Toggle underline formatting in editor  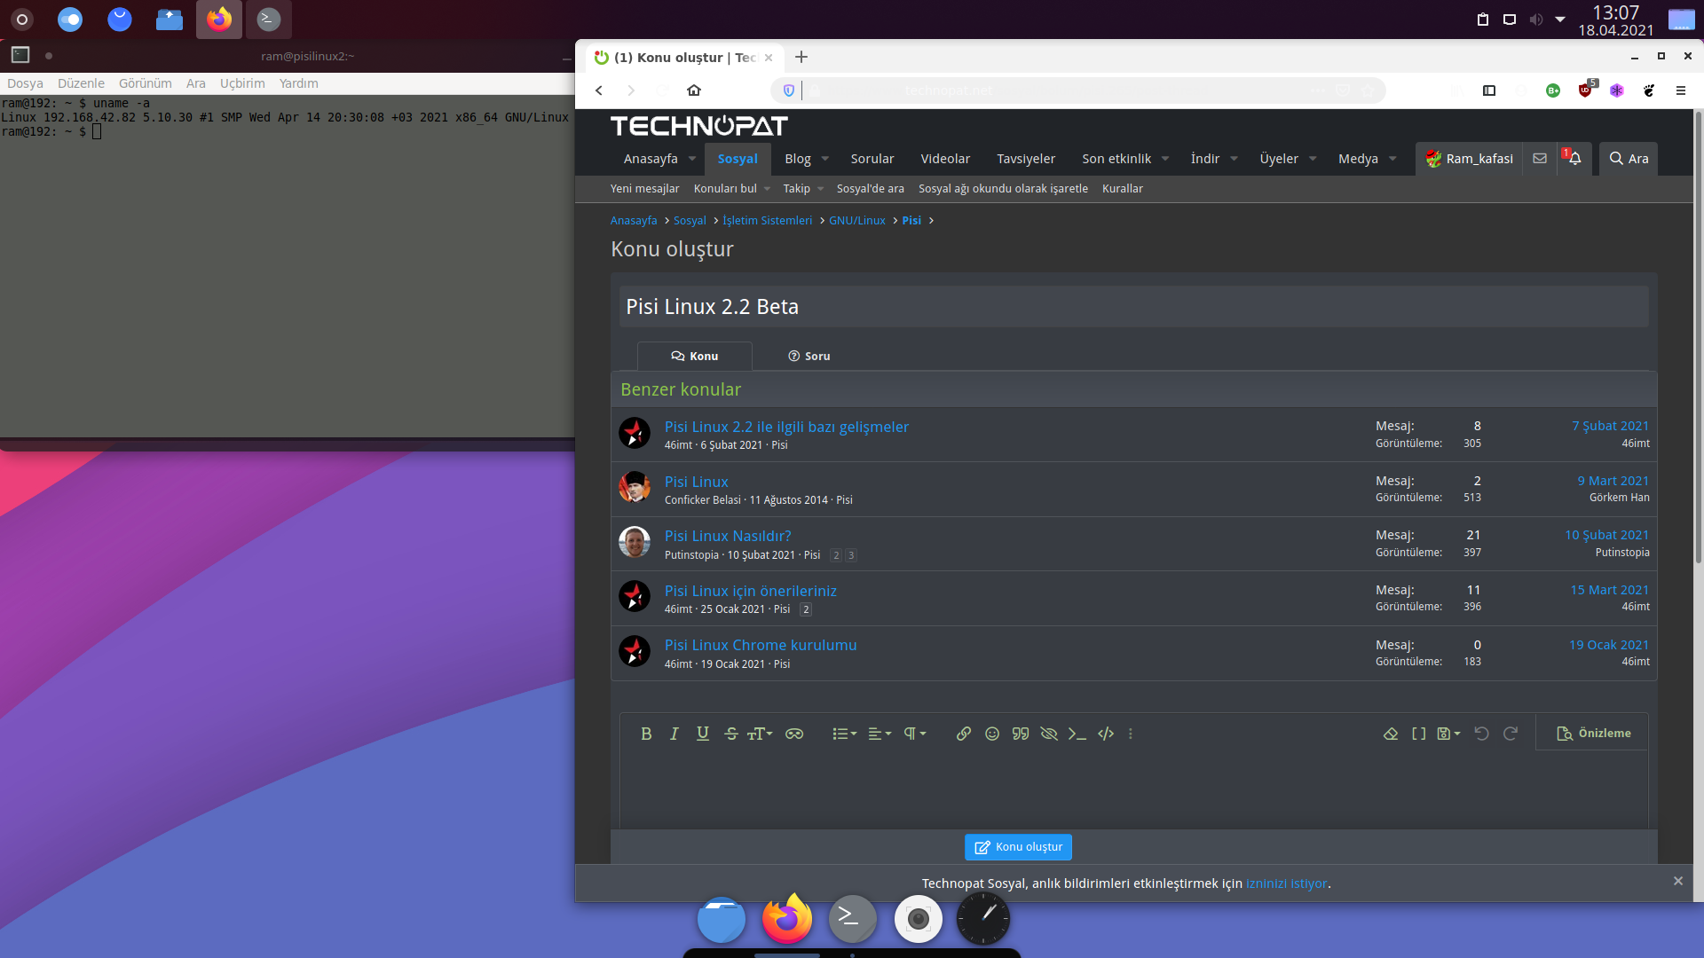click(x=703, y=734)
